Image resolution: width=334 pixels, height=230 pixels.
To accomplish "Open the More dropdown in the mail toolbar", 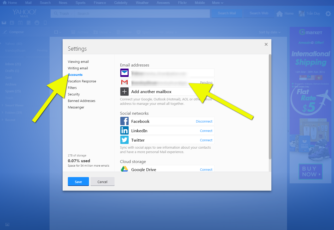I will click(x=168, y=32).
